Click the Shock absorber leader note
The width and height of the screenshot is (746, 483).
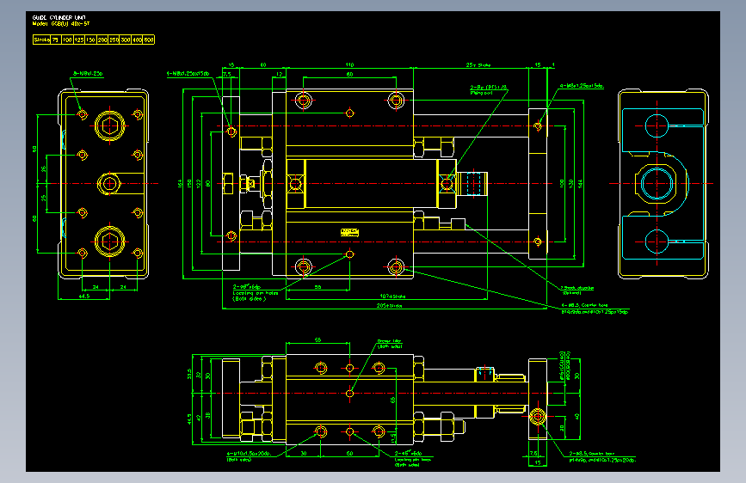tap(576, 290)
